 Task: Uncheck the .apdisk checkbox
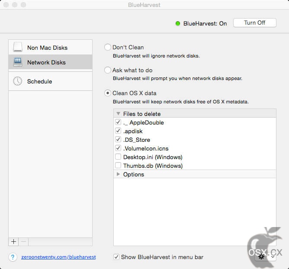[118, 131]
